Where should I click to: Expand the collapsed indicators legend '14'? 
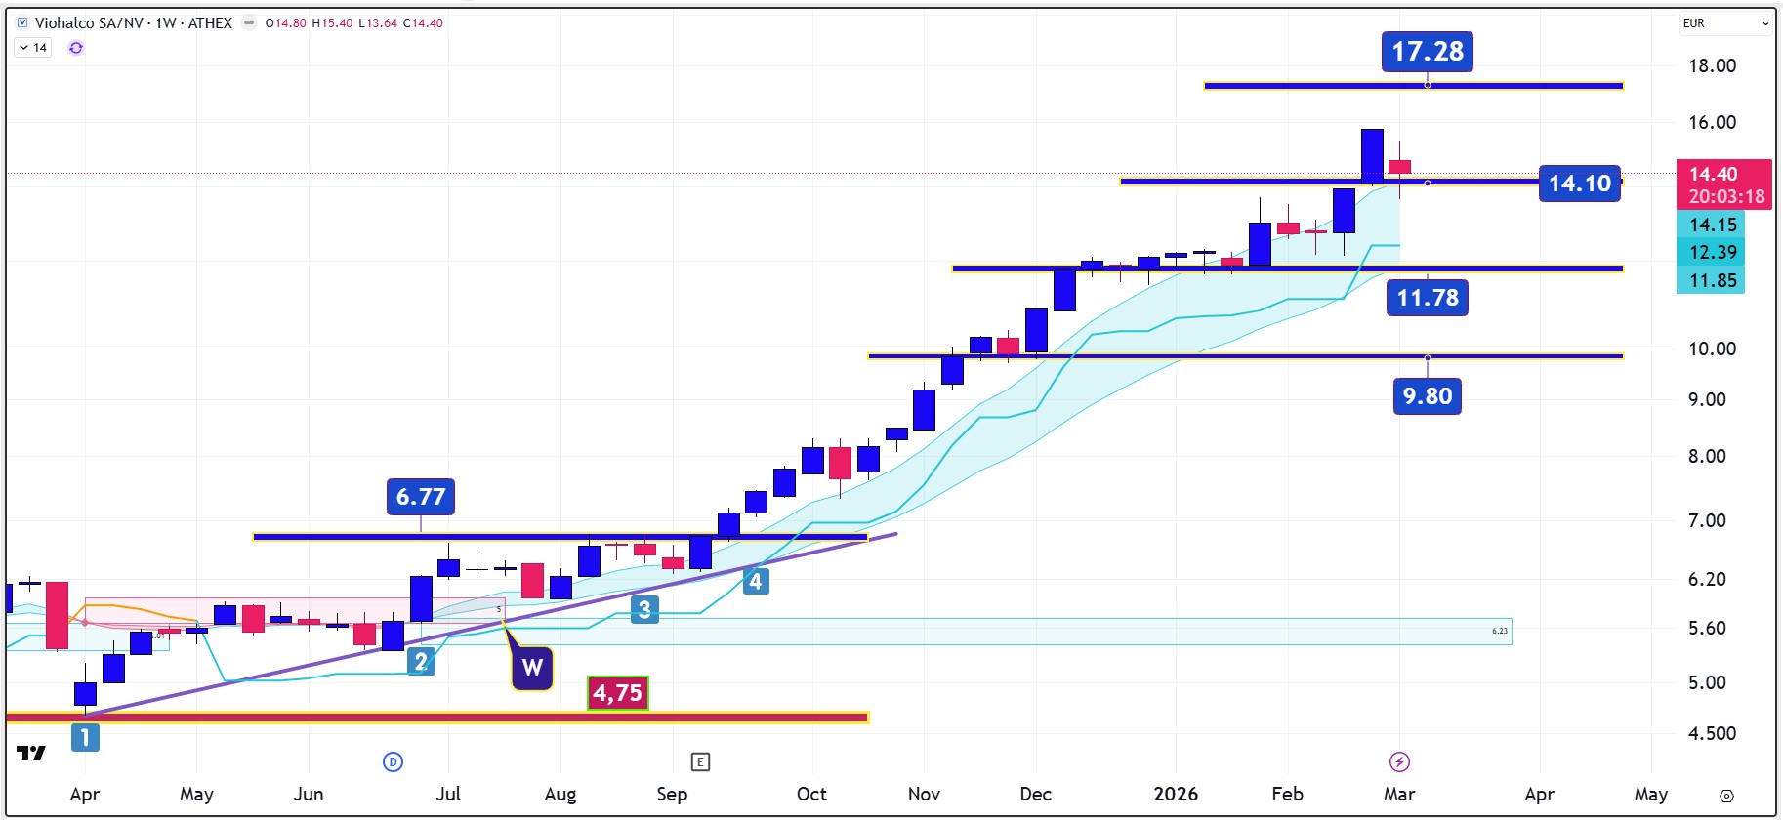(33, 48)
